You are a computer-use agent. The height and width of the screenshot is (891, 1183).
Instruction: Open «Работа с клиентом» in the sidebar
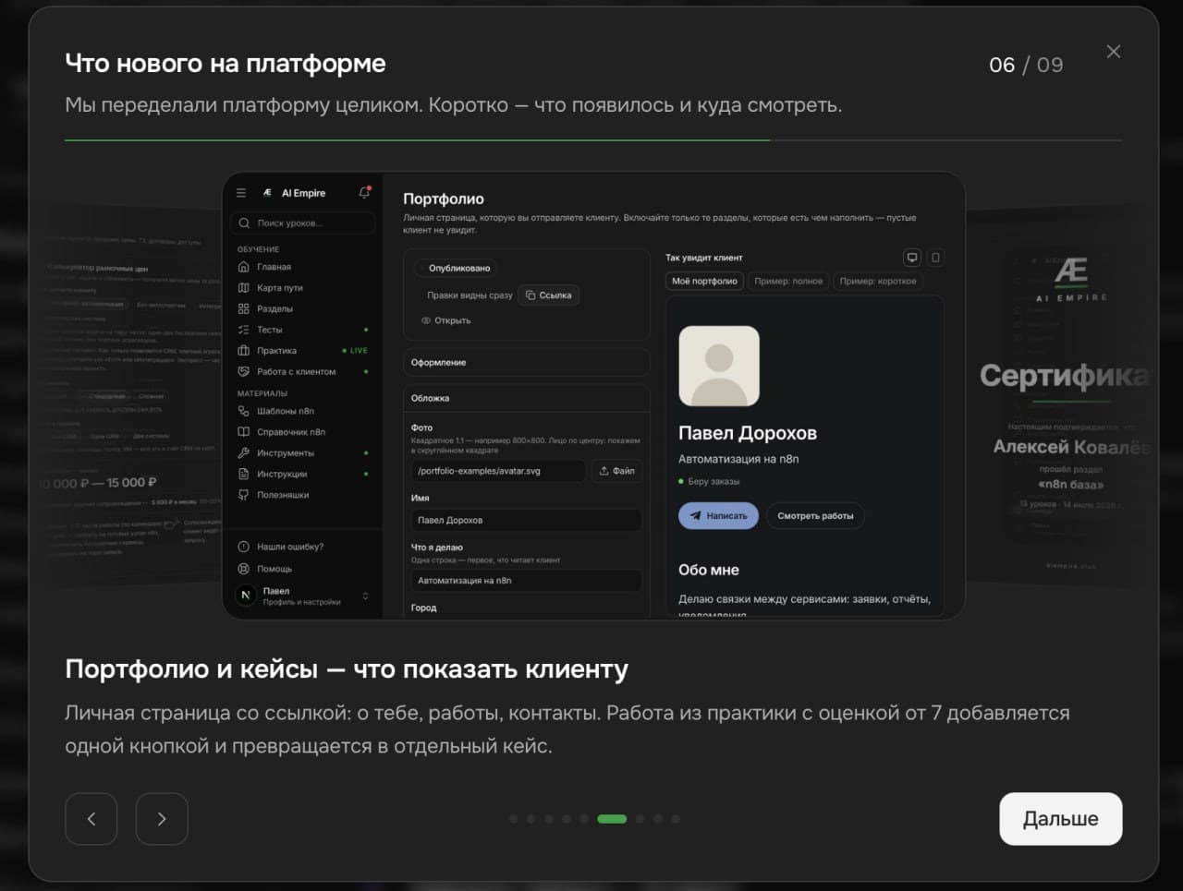pyautogui.click(x=303, y=372)
